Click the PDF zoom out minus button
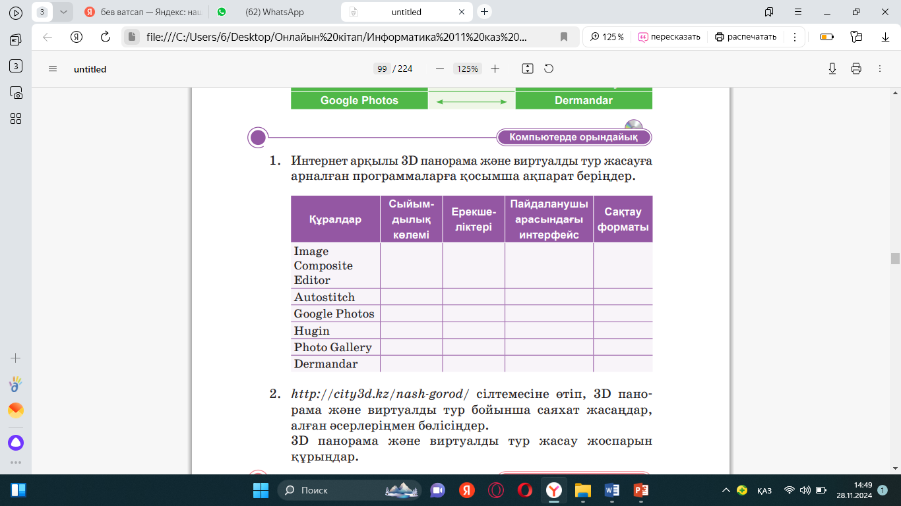The image size is (901, 506). (x=440, y=69)
